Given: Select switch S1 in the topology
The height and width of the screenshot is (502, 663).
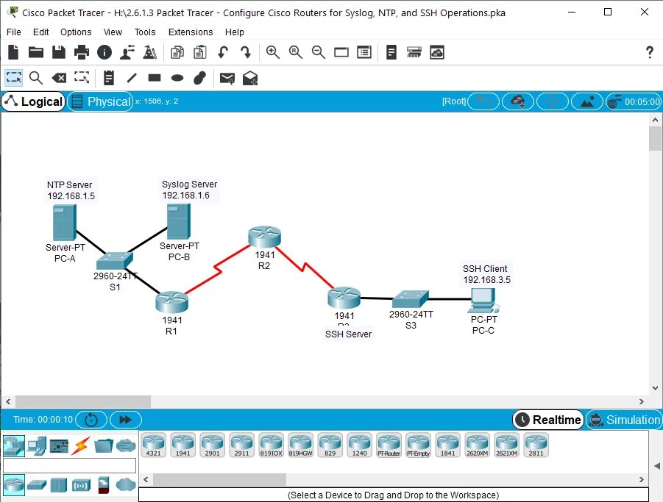Looking at the screenshot, I should [x=115, y=260].
